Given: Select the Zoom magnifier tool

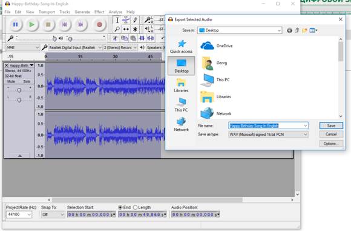Looking at the screenshot, I should [x=117, y=29].
